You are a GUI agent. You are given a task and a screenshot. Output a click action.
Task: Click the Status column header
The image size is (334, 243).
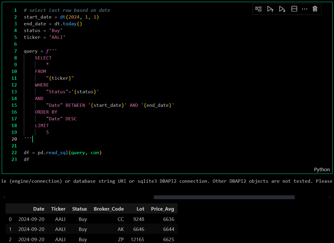[80, 209]
